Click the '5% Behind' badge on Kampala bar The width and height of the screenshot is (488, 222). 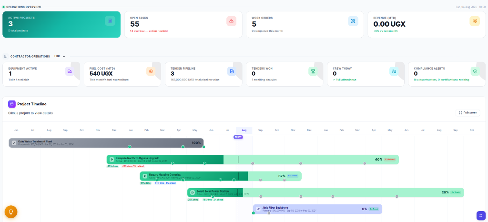coord(390,159)
